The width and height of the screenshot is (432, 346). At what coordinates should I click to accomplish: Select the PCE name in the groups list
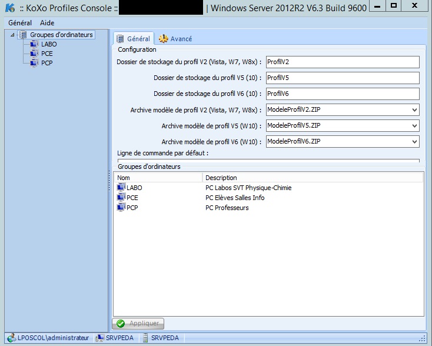click(132, 198)
